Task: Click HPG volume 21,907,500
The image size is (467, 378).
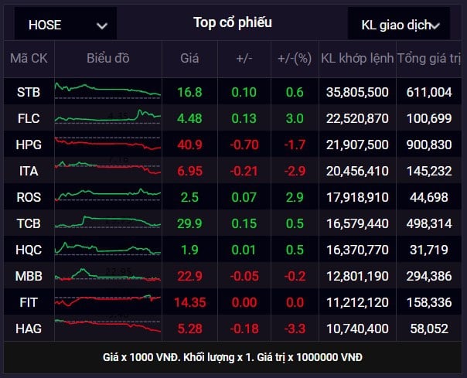Action: pos(357,145)
